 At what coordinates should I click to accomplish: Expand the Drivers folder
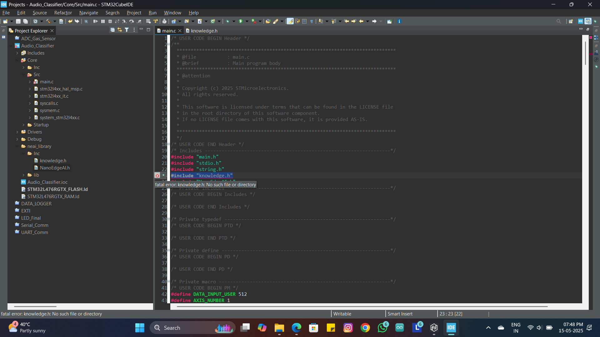(x=18, y=132)
